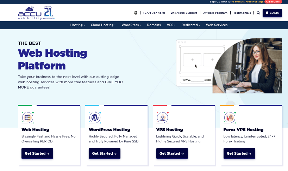288x171 pixels.
Task: Click the LOGIN button
Action: pyautogui.click(x=272, y=13)
